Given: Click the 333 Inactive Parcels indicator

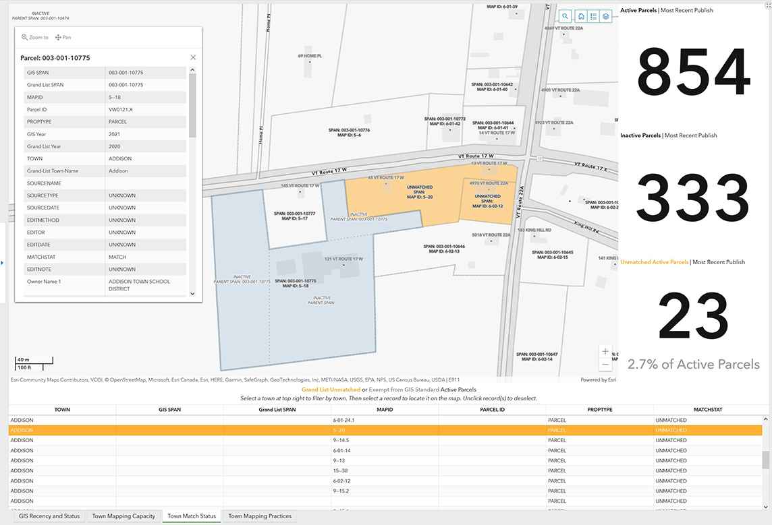Looking at the screenshot, I should coord(693,198).
